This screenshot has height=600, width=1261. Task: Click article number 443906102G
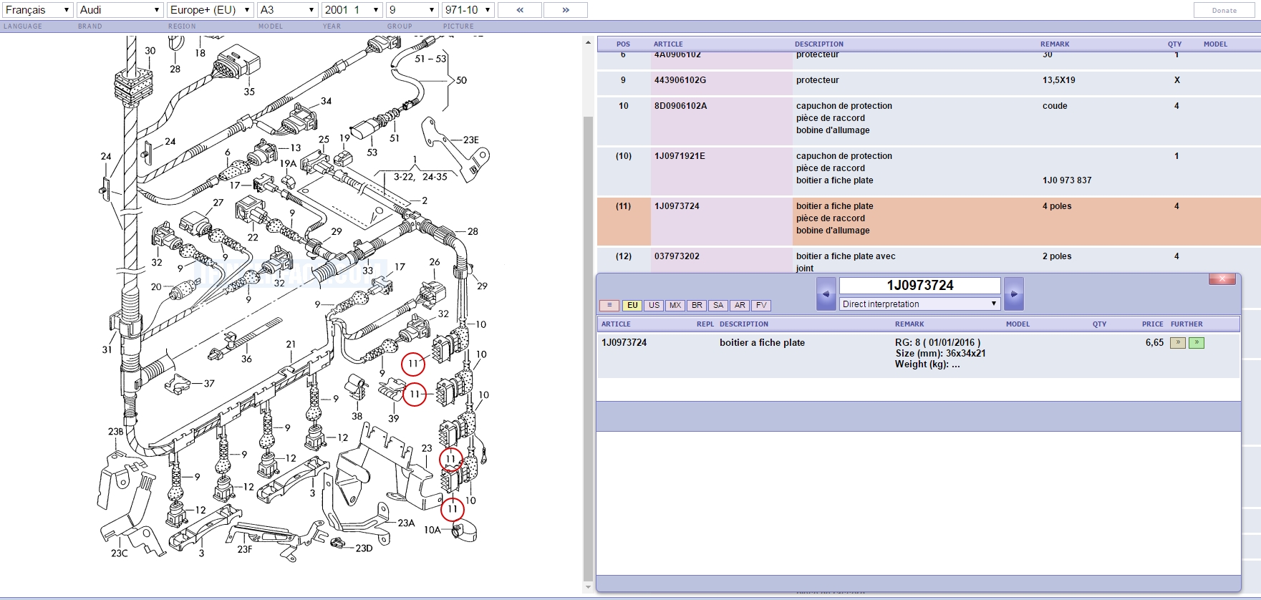tap(680, 80)
